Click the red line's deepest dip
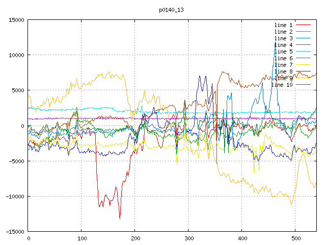Image resolution: width=326 pixels, height=245 pixels. [120, 218]
